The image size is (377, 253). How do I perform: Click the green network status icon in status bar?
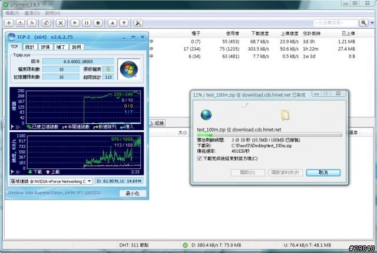pos(185,245)
